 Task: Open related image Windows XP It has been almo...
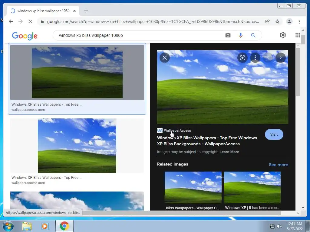click(252, 187)
